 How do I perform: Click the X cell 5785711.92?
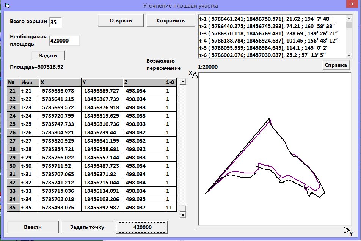[60, 166]
